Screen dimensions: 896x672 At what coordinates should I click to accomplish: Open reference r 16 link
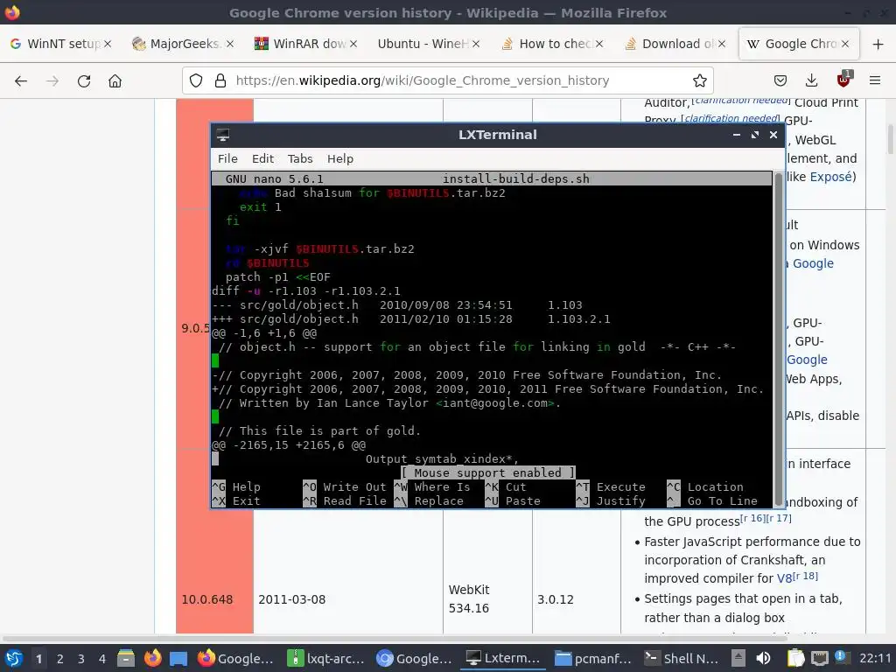pyautogui.click(x=752, y=518)
